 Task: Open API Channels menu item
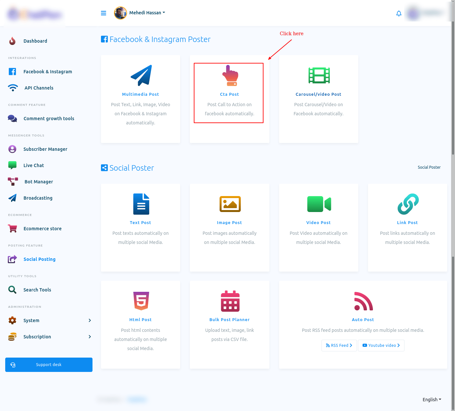[x=39, y=88]
